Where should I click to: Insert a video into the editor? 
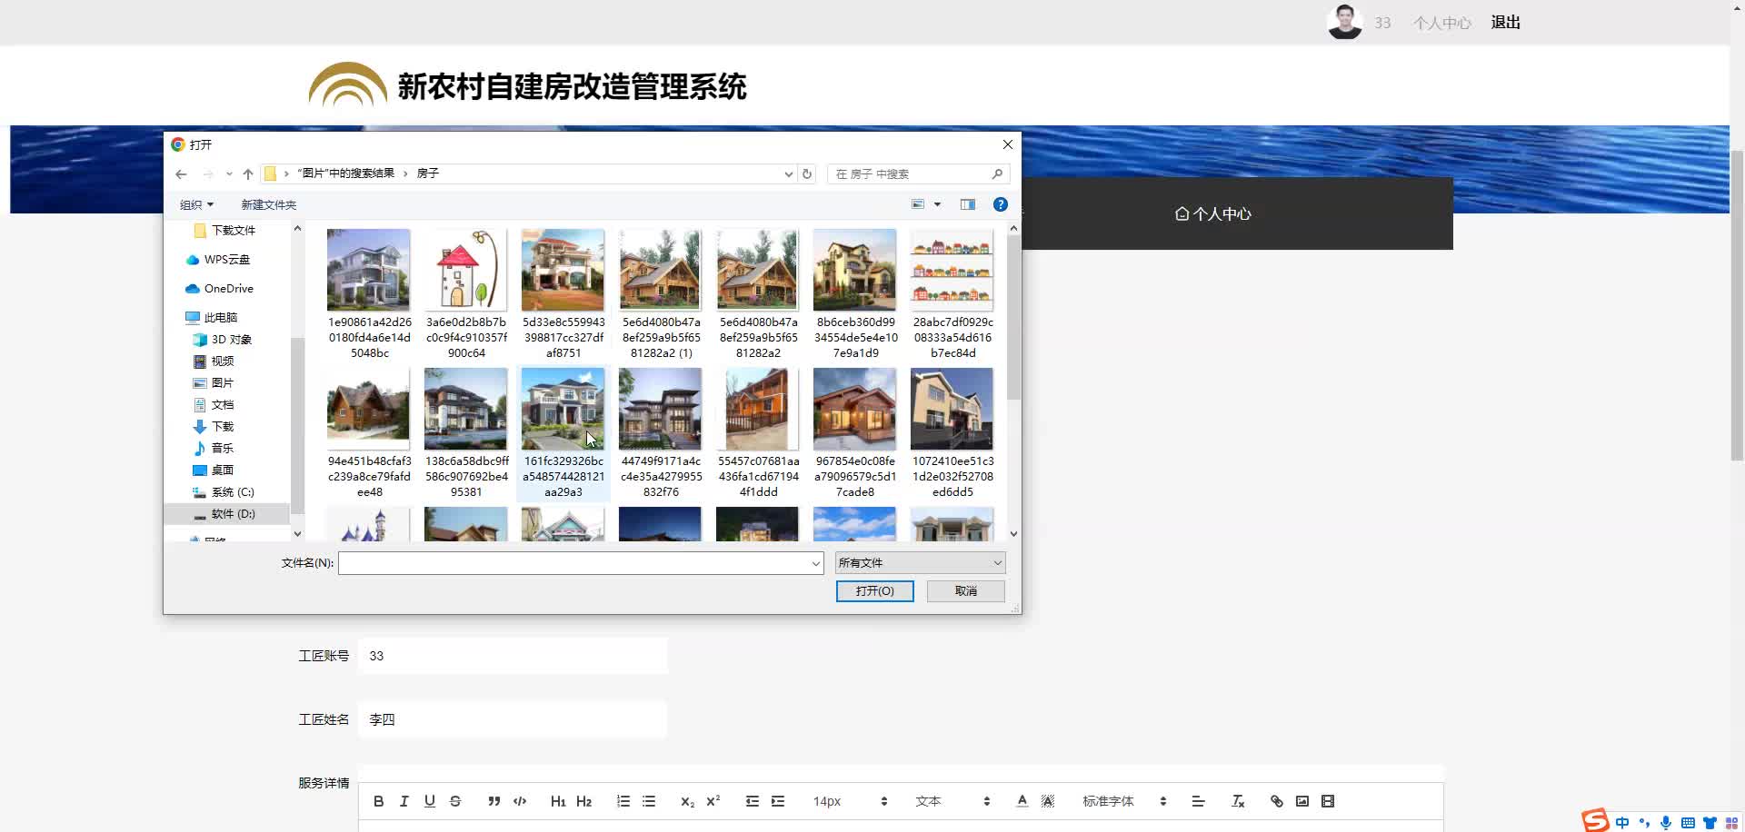click(x=1328, y=801)
